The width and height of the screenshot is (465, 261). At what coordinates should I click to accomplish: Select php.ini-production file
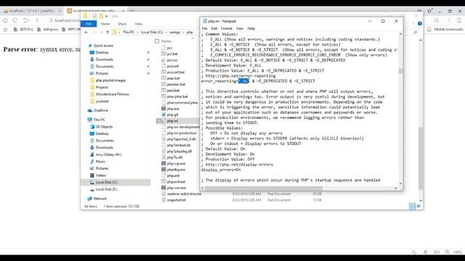coord(182,133)
